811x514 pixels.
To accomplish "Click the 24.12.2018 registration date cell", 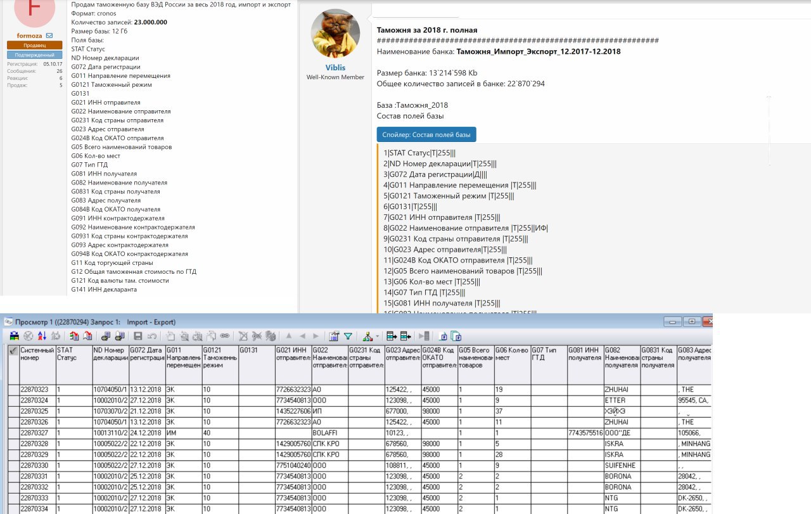I will point(147,433).
